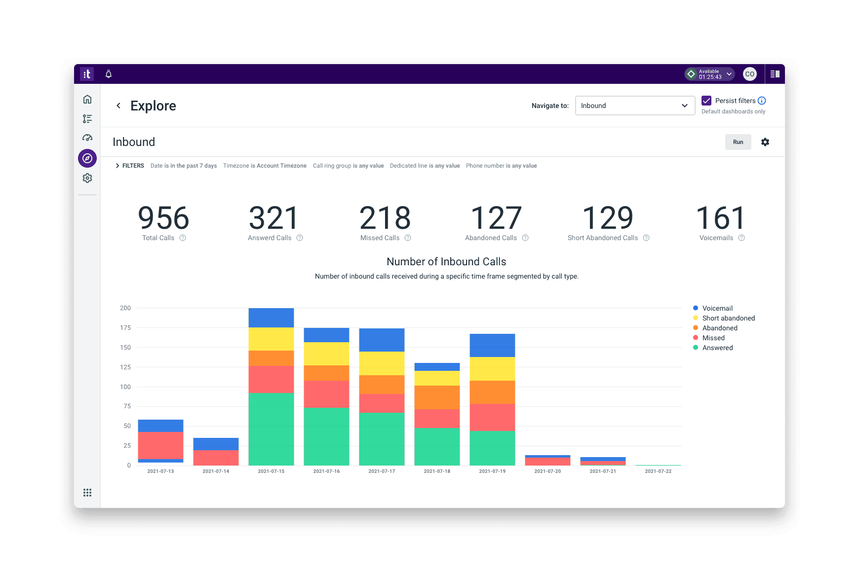Open the apps grid launcher

click(x=87, y=493)
